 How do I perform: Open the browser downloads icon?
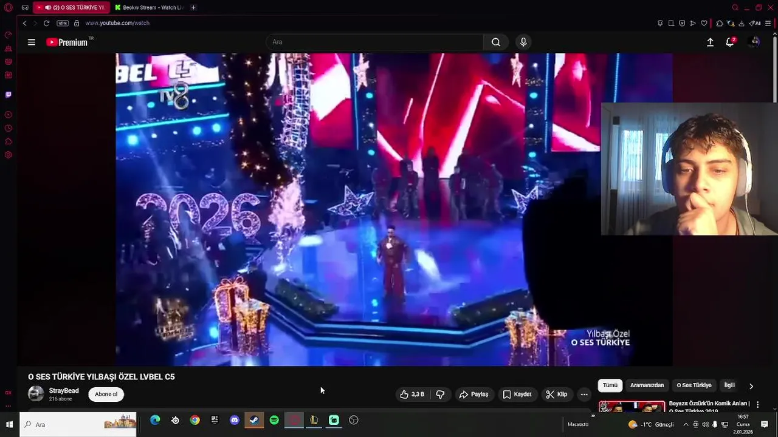click(x=742, y=23)
